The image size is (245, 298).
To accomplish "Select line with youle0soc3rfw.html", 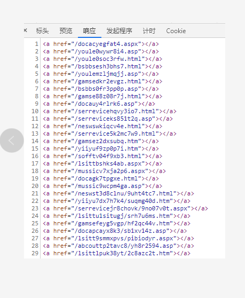I will click(x=102, y=59).
